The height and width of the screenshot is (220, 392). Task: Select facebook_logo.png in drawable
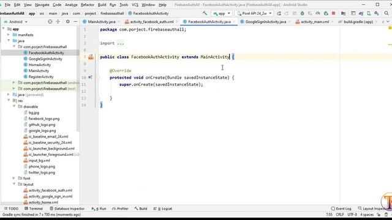tap(43, 119)
